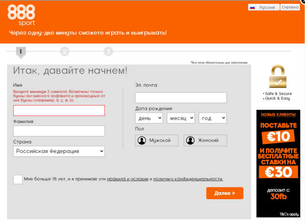Select step 3 circle in progress bar
Image resolution: width=305 pixels, height=222 pixels.
click(x=108, y=52)
